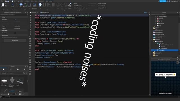Switch to the PLUGINS ribbon tab
The image size is (180, 101).
tap(41, 1)
